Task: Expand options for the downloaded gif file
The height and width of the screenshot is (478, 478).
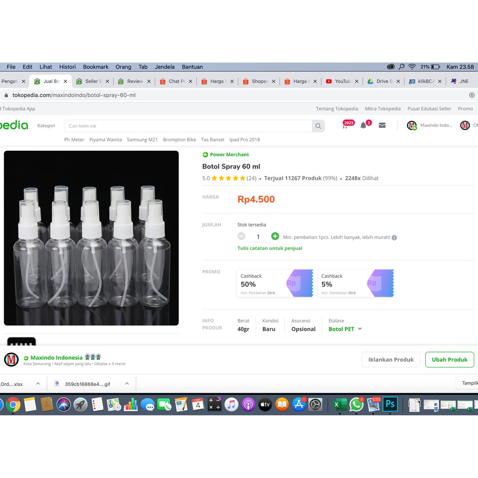Action: pyautogui.click(x=127, y=384)
